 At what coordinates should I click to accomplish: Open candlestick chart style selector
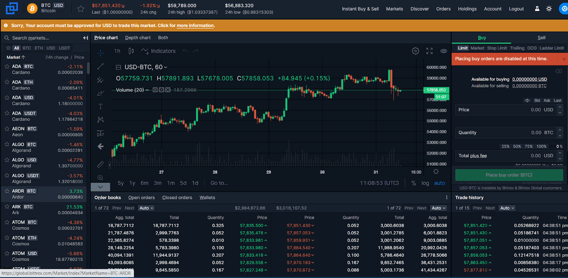131,51
